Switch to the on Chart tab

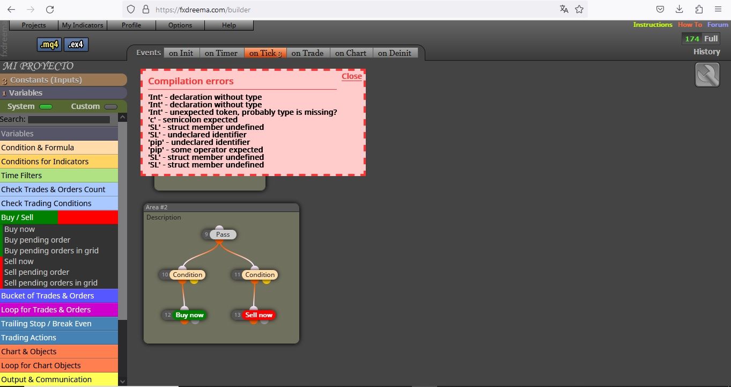[x=351, y=53]
